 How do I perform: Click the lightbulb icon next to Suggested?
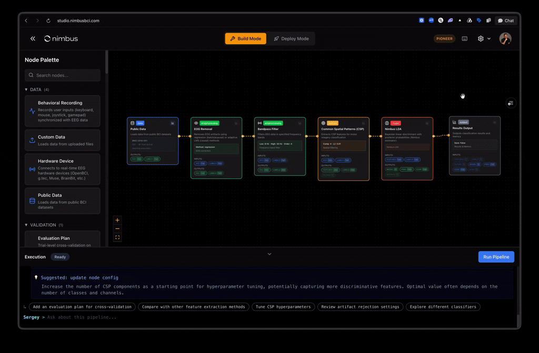coord(36,277)
